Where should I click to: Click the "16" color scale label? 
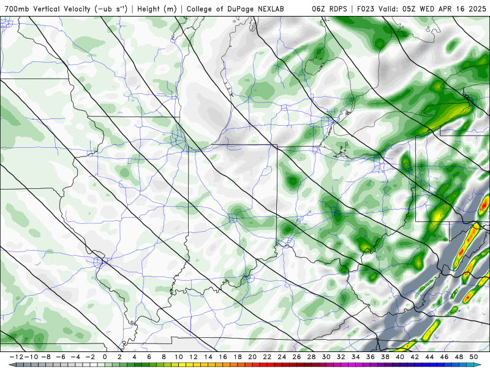pyautogui.click(x=223, y=357)
